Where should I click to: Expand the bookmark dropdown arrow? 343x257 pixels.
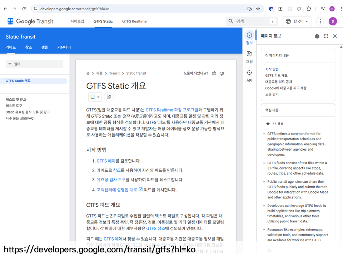click(99, 97)
